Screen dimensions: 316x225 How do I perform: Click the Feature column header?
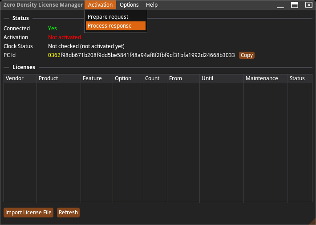click(x=97, y=78)
